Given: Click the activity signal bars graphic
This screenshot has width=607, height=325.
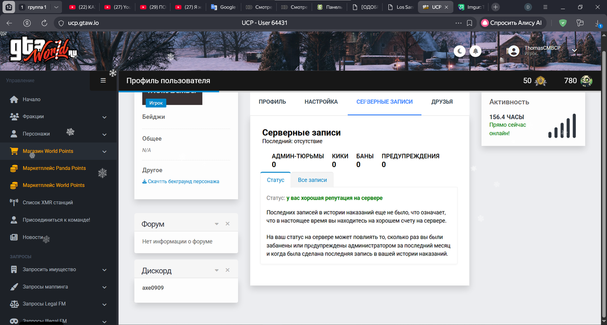Looking at the screenshot, I should pyautogui.click(x=562, y=126).
